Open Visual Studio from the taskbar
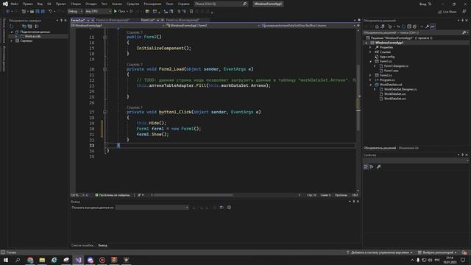Screen dimensions: 471x265 coord(78,260)
